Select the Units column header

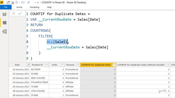(54, 65)
